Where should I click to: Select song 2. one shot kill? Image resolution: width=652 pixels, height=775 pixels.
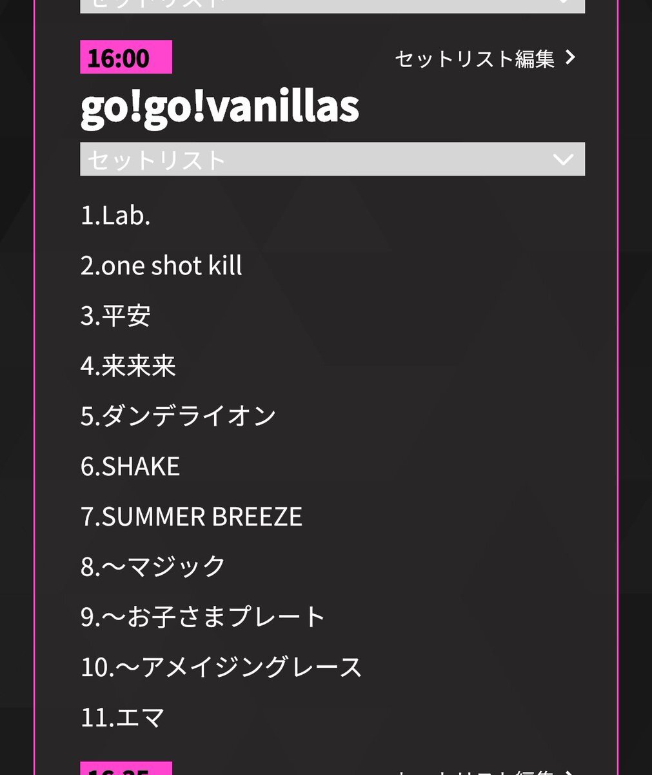[161, 266]
